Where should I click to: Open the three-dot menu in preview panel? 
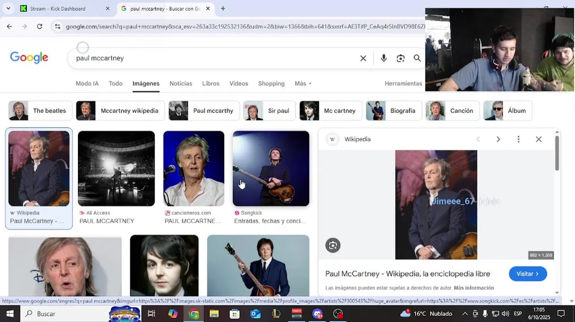pyautogui.click(x=518, y=139)
